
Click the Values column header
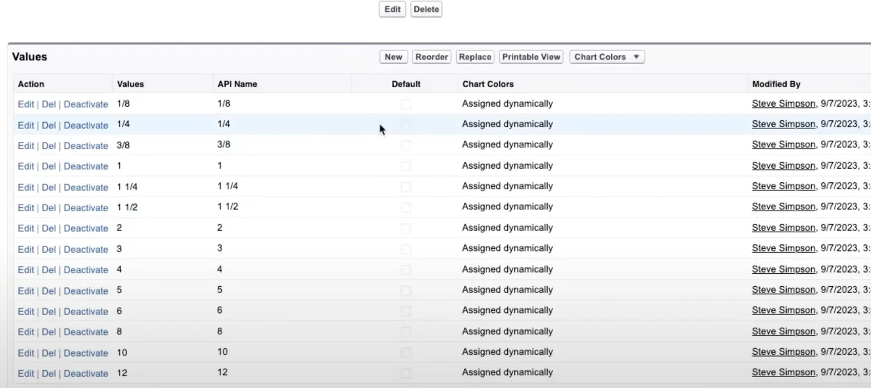[131, 84]
